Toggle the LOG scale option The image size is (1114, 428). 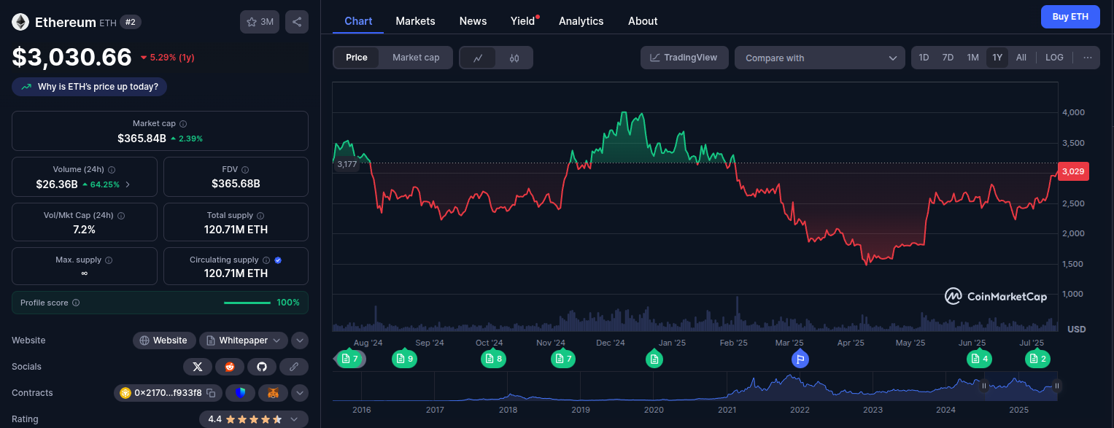tap(1054, 58)
